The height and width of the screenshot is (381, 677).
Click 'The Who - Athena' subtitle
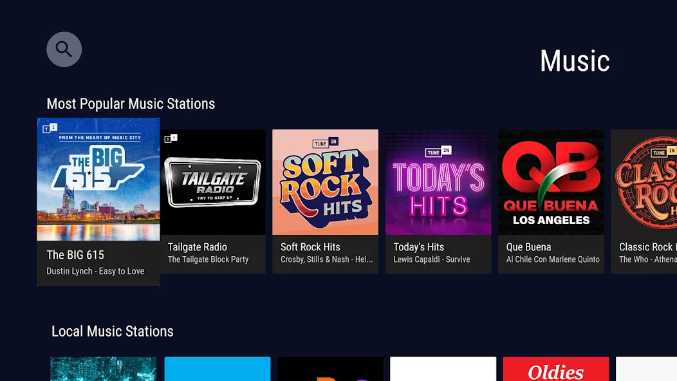[647, 259]
